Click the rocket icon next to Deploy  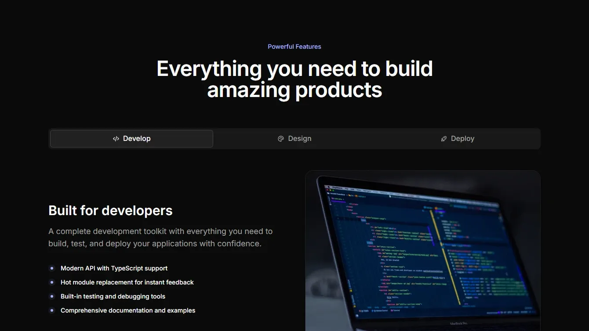tap(444, 138)
